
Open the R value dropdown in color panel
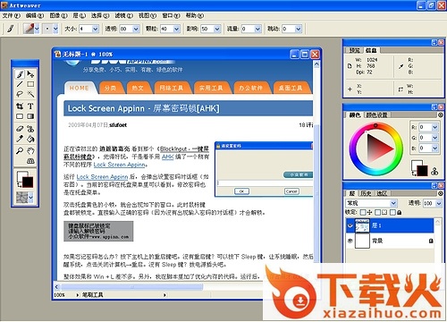(x=434, y=127)
